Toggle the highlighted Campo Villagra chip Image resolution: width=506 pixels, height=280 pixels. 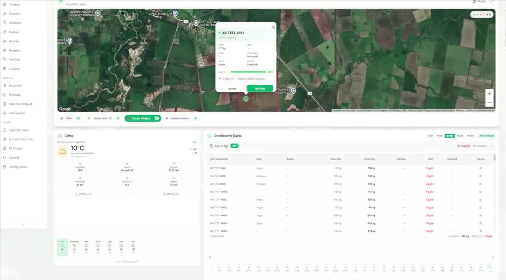pyautogui.click(x=143, y=118)
